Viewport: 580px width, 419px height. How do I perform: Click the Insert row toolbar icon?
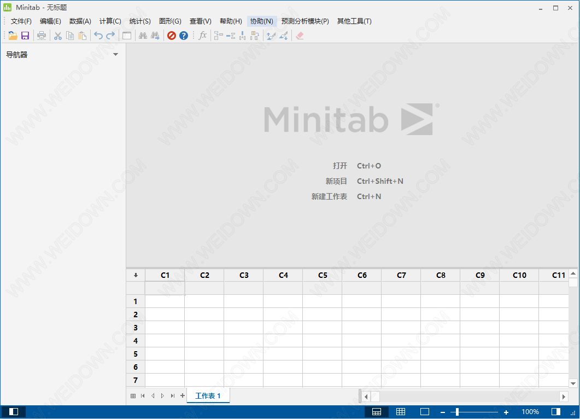pos(231,36)
